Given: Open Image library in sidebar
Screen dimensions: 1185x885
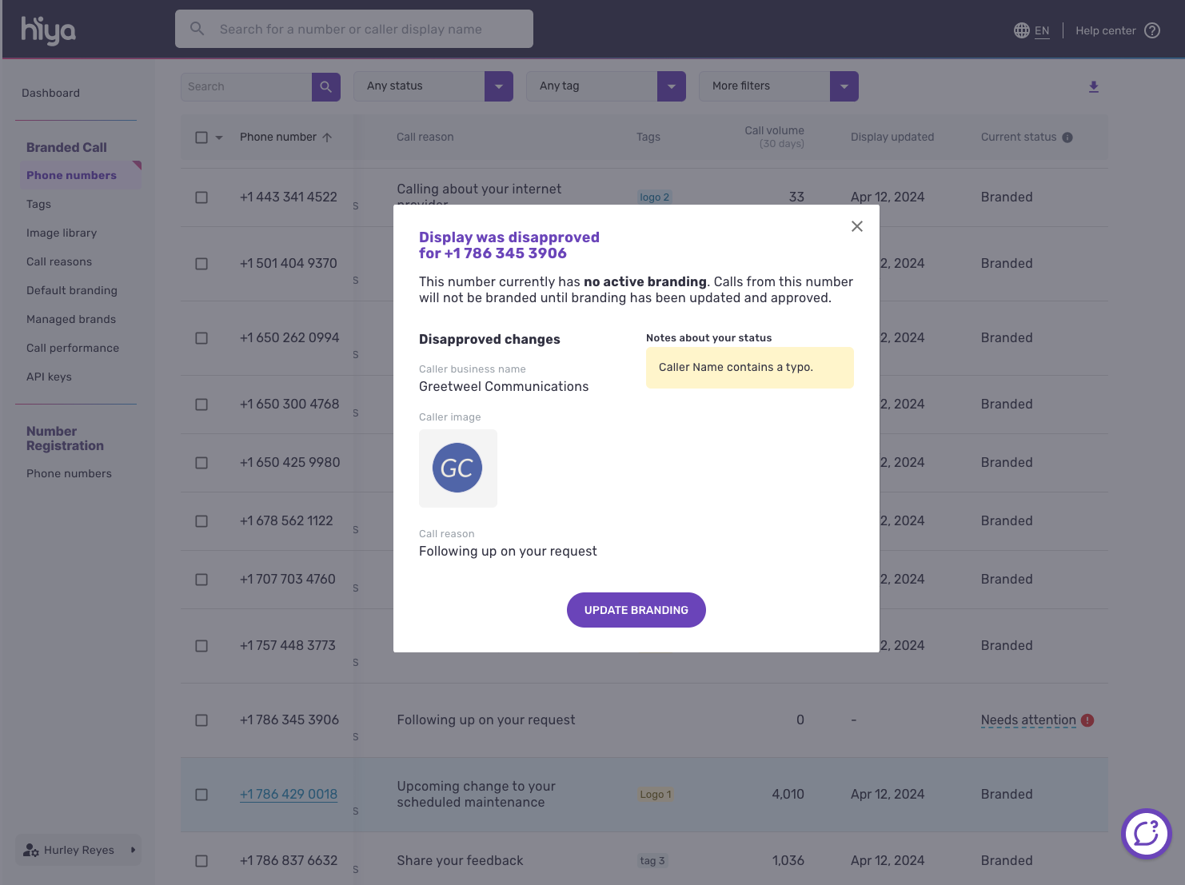Looking at the screenshot, I should click(x=62, y=233).
